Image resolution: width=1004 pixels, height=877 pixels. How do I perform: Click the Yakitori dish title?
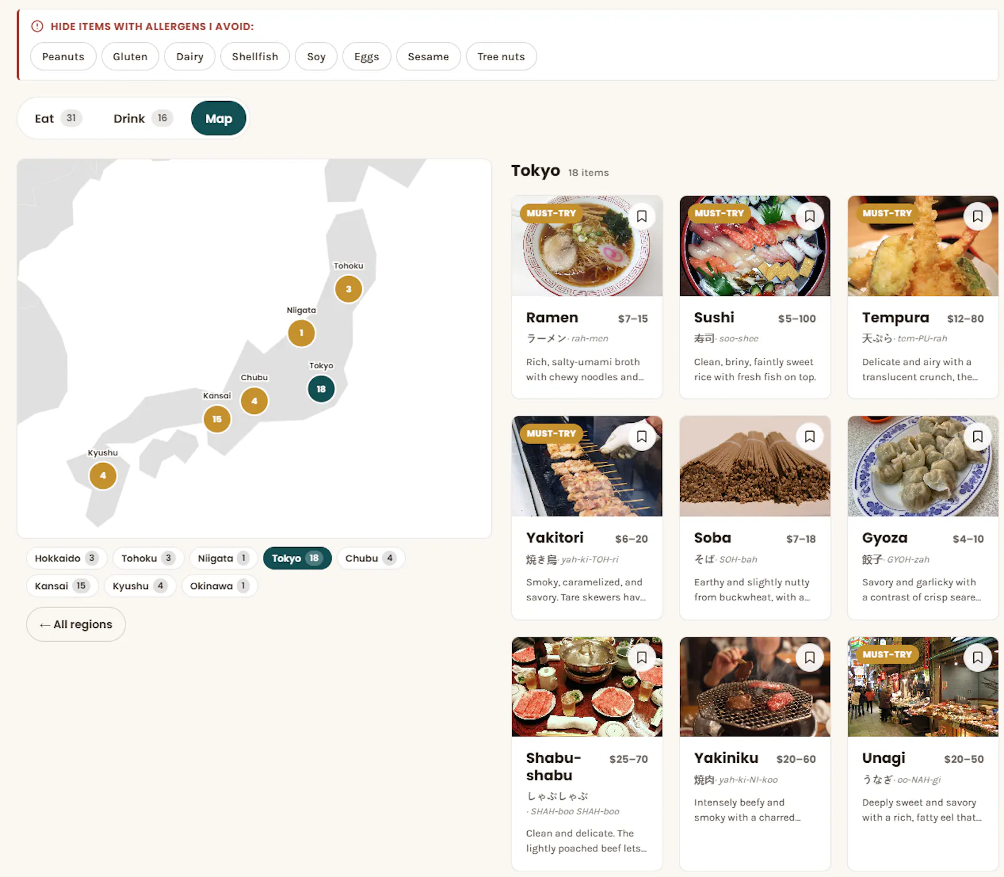555,538
